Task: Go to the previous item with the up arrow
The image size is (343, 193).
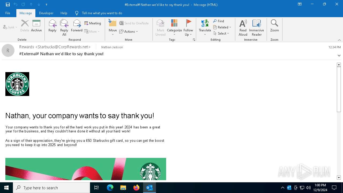Action: [x=31, y=5]
